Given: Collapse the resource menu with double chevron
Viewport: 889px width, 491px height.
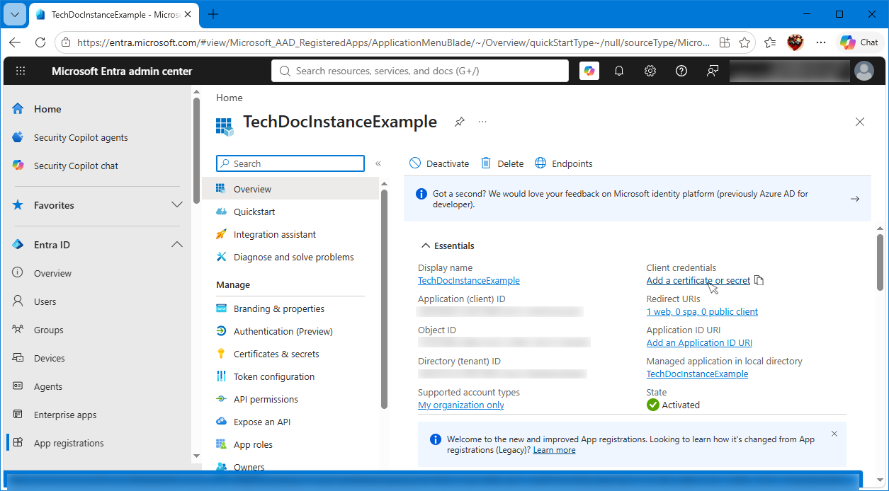Looking at the screenshot, I should coord(378,163).
